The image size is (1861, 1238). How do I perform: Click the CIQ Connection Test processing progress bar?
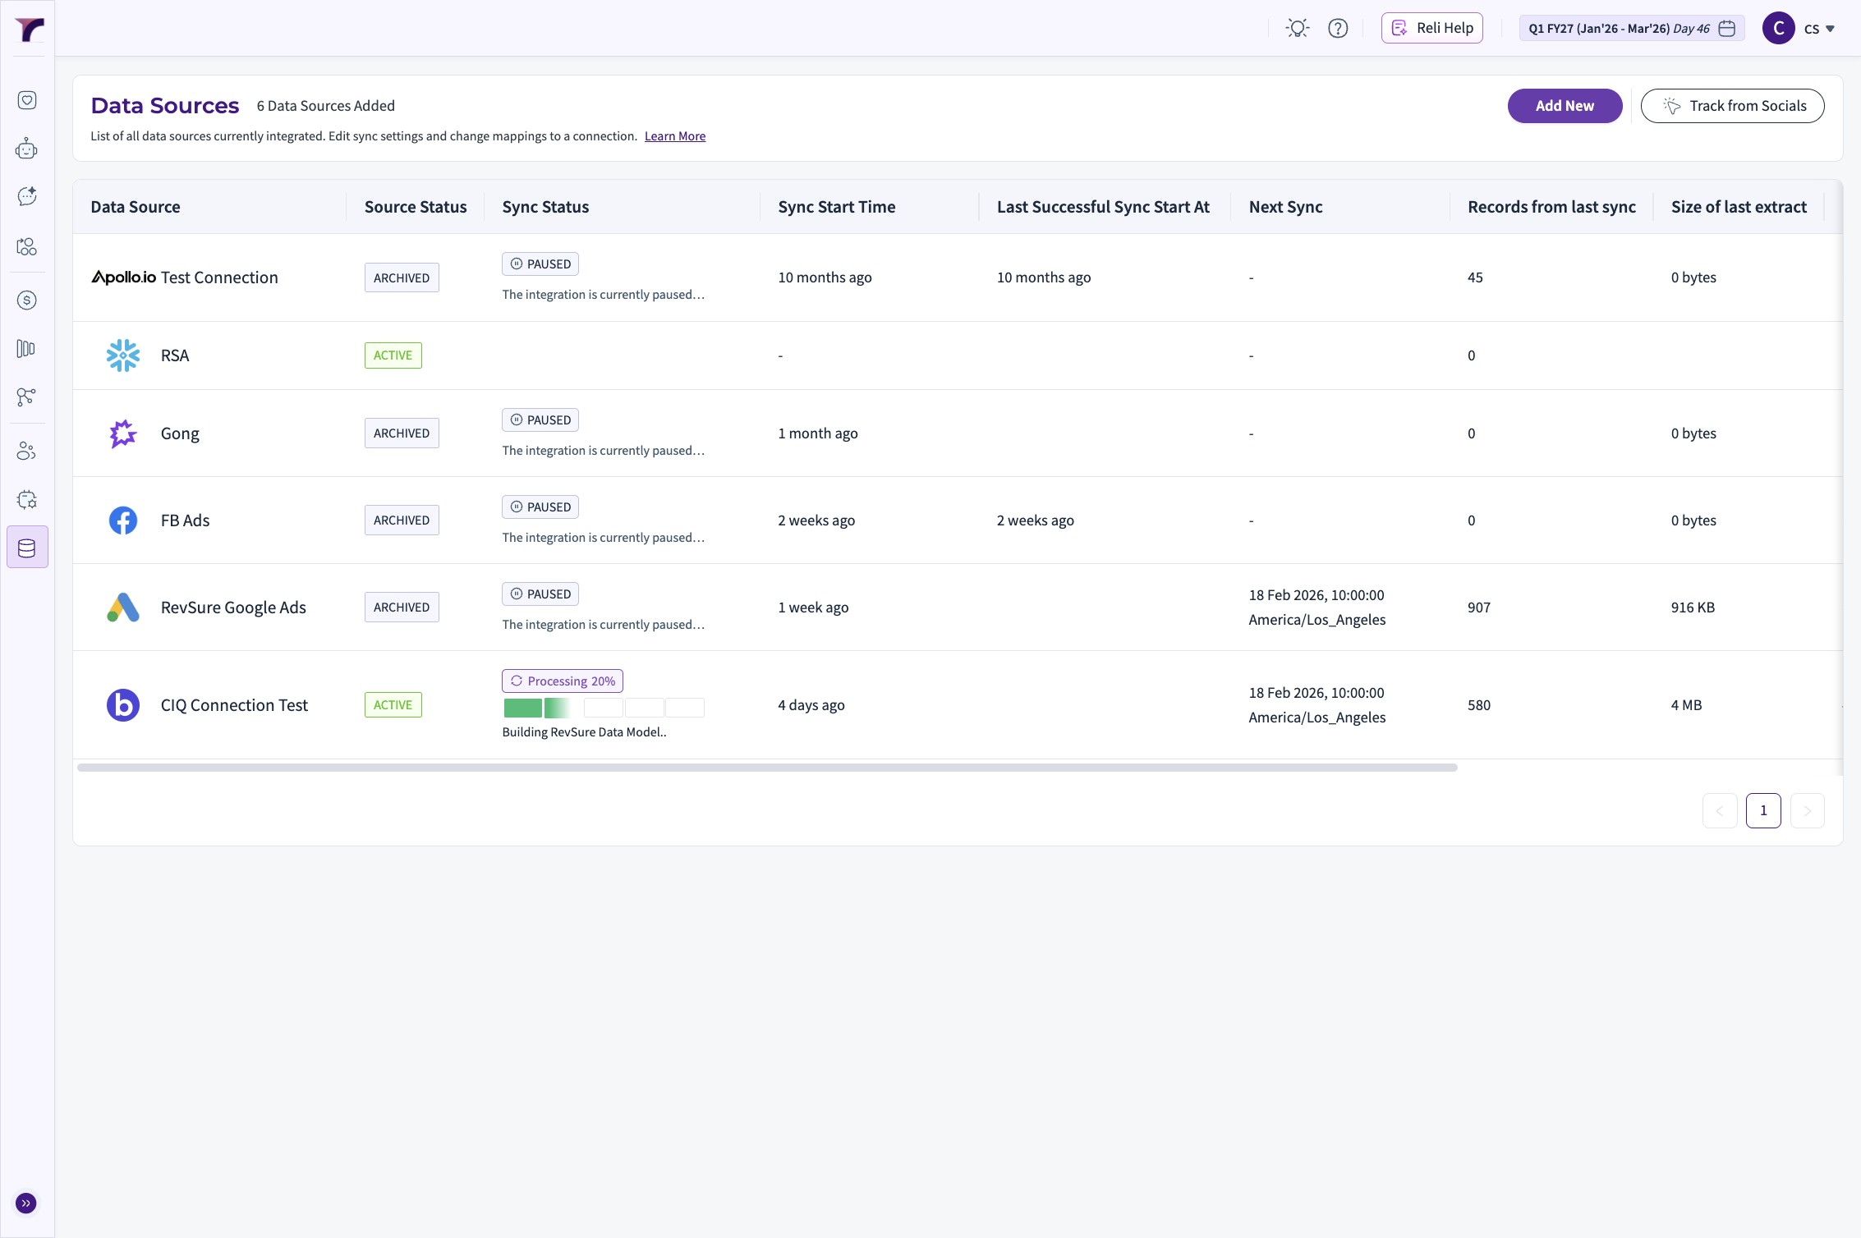[603, 708]
